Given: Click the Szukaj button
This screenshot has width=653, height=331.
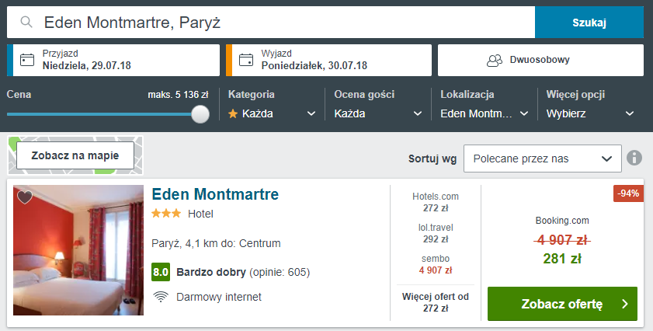Looking at the screenshot, I should [x=589, y=22].
